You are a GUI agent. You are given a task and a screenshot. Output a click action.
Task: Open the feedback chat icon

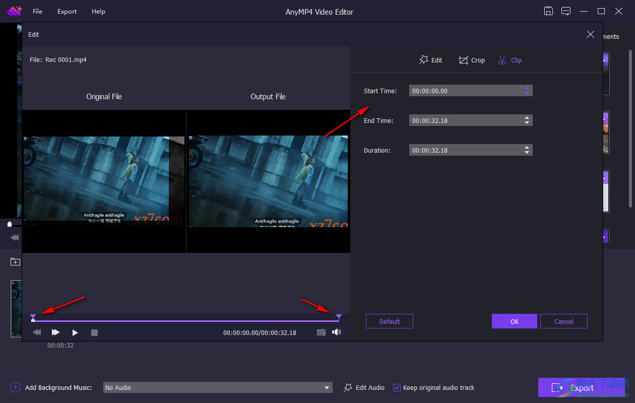566,11
